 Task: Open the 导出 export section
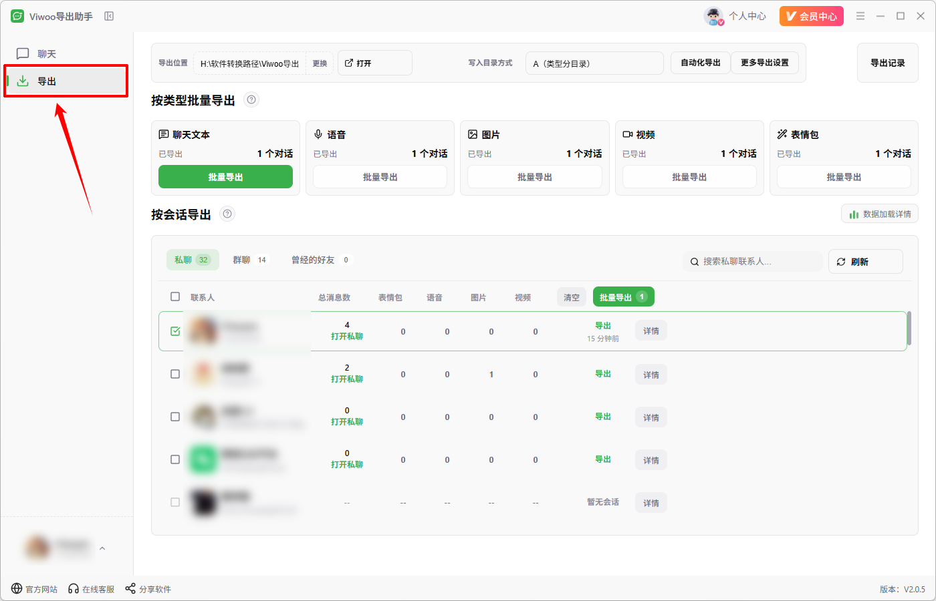[66, 81]
